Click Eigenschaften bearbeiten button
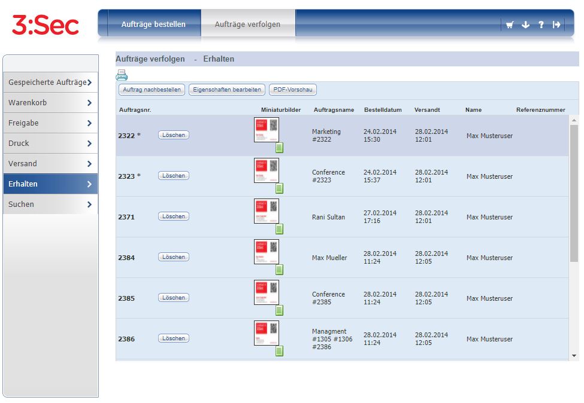Image resolution: width=584 pixels, height=403 pixels. point(227,90)
